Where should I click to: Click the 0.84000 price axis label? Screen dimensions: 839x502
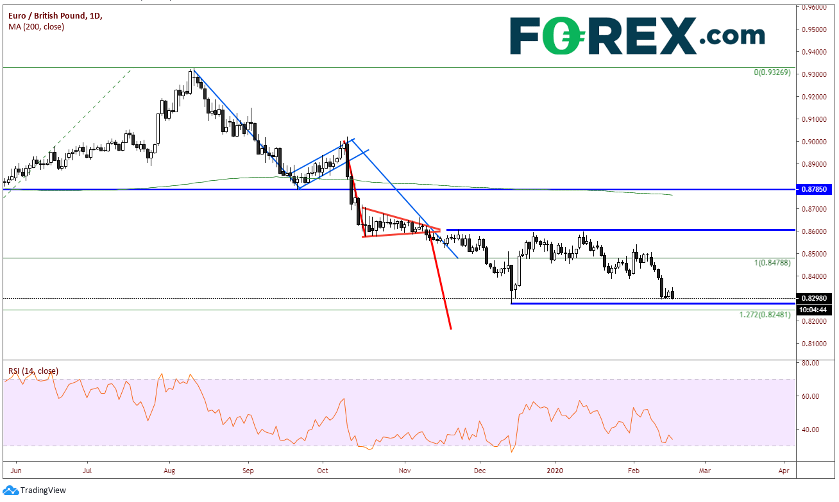813,276
